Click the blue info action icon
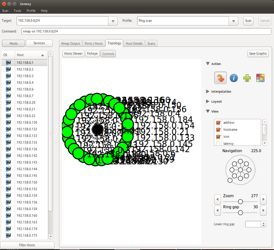274x250 pixels. [234, 78]
